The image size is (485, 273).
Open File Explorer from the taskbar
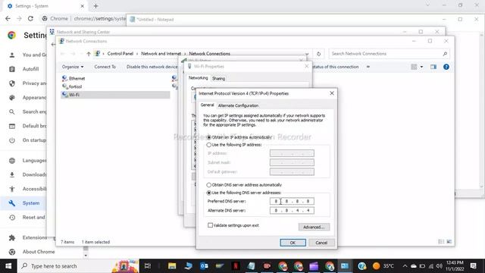[x=172, y=266]
